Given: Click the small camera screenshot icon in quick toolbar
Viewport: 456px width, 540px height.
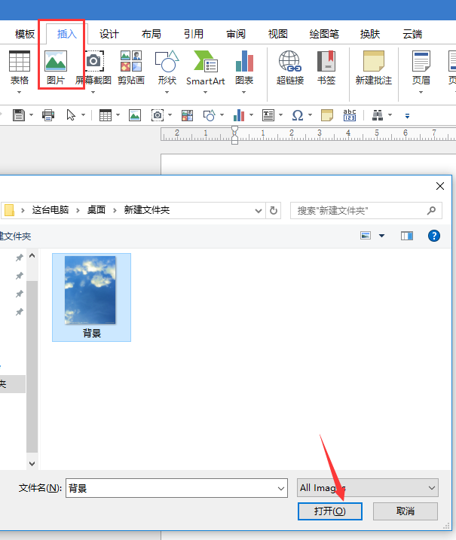Looking at the screenshot, I should click(x=158, y=115).
